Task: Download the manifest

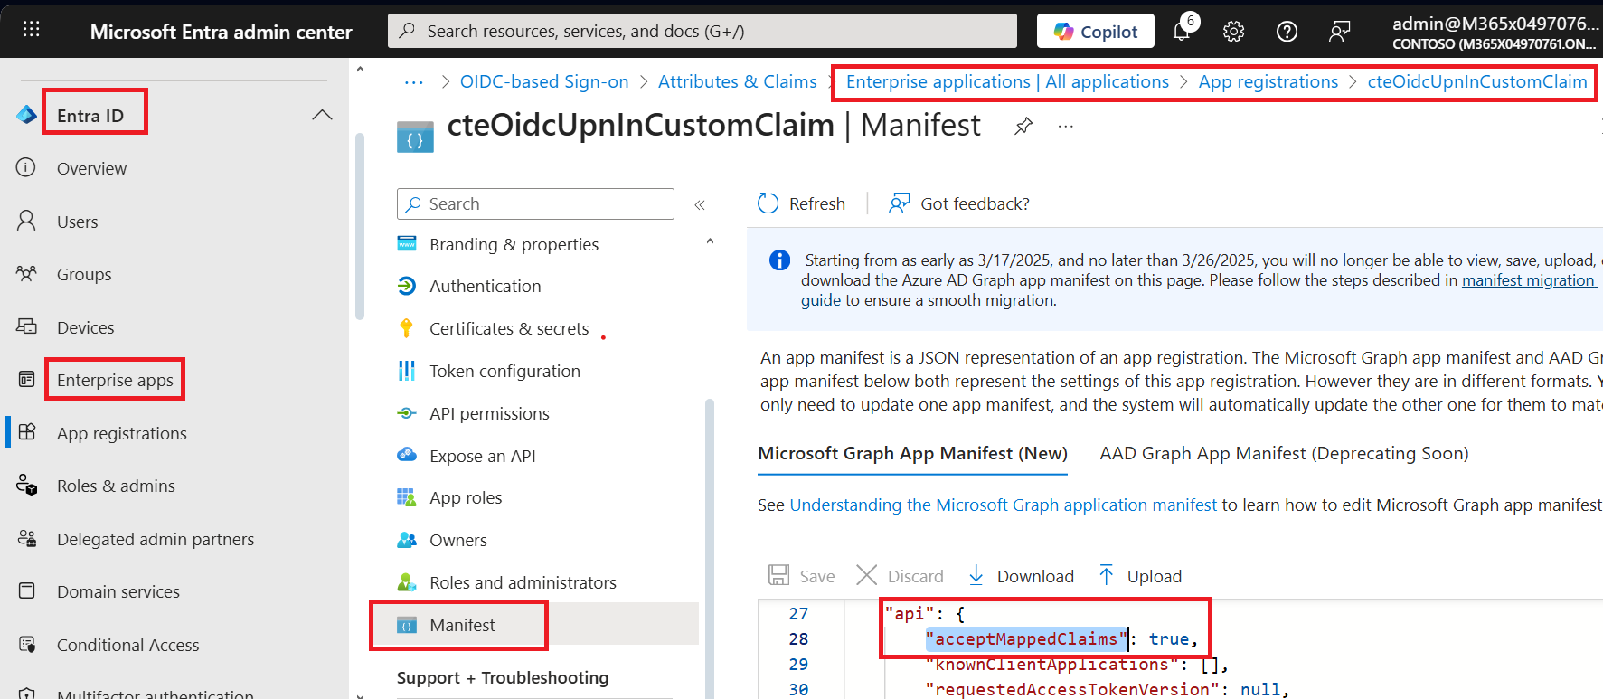Action: tap(1021, 576)
